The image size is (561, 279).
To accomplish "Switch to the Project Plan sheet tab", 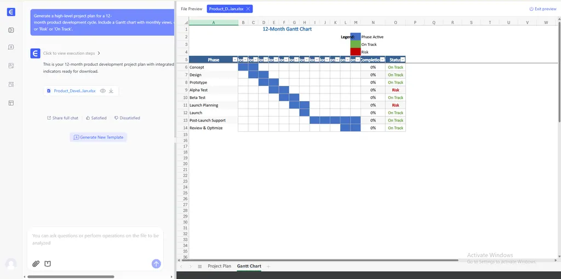I will click(219, 266).
